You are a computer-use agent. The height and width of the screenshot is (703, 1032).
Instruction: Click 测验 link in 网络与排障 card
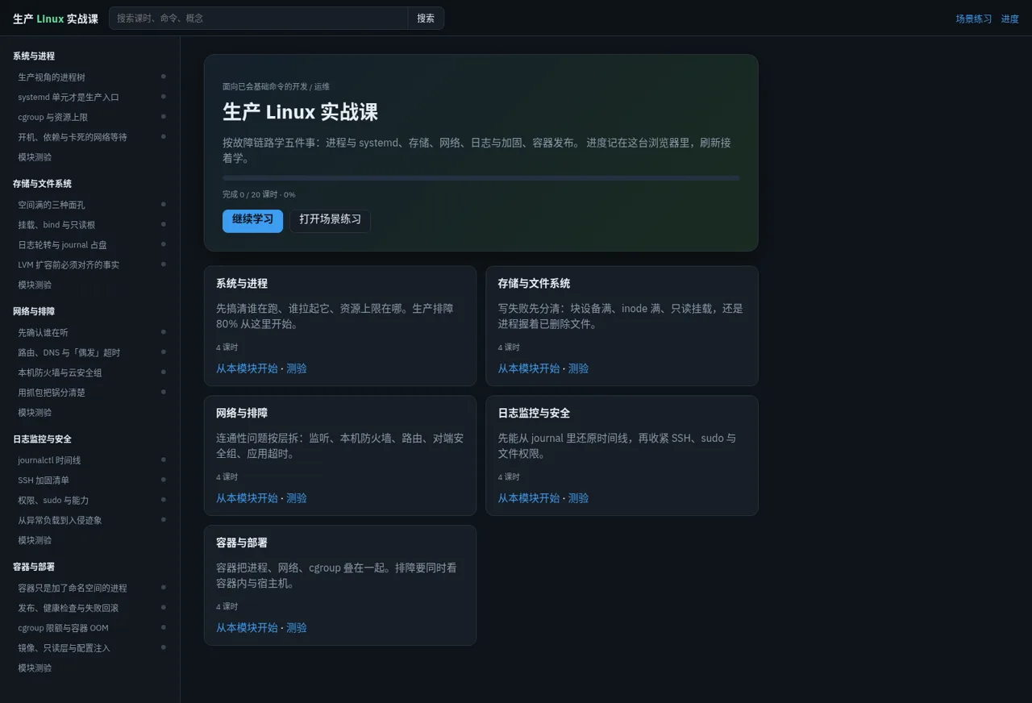pos(297,498)
